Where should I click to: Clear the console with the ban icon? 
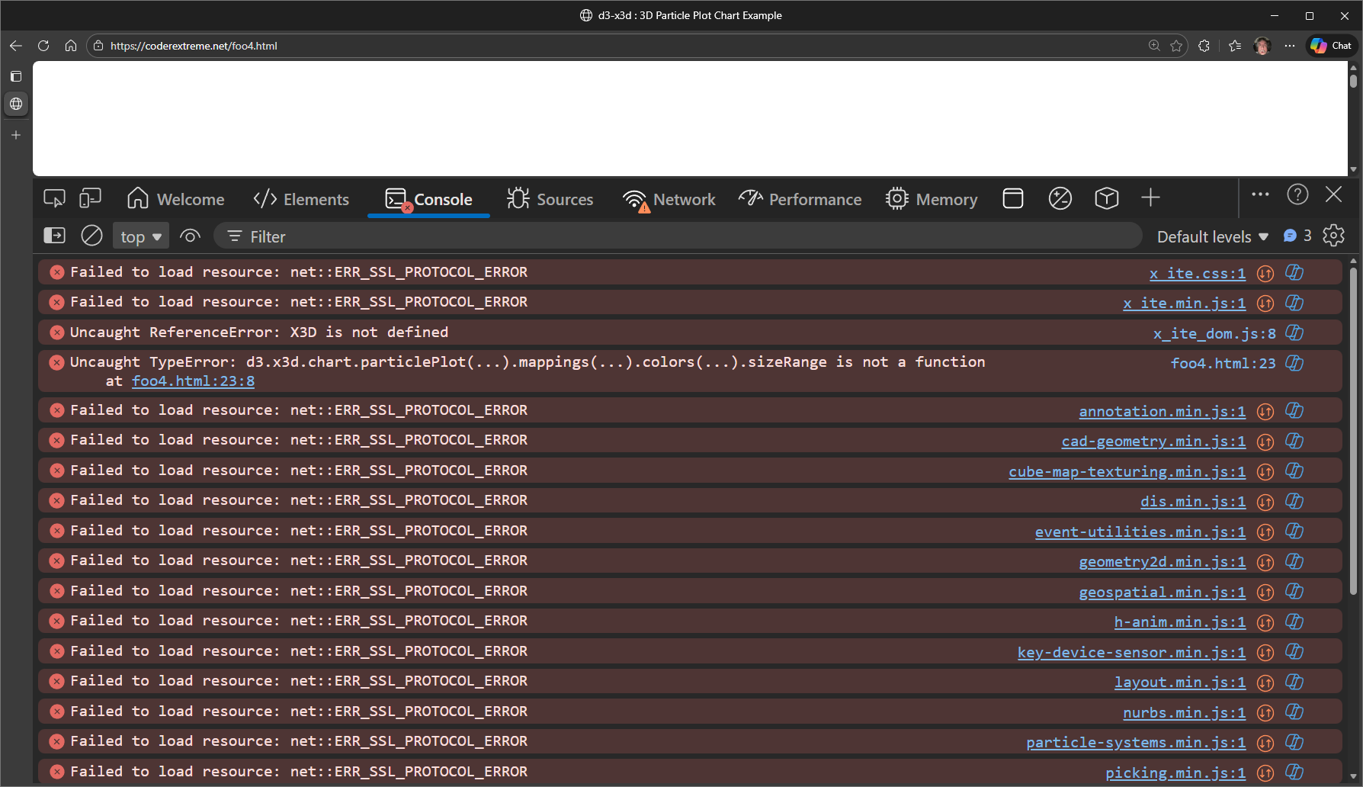pyautogui.click(x=91, y=236)
